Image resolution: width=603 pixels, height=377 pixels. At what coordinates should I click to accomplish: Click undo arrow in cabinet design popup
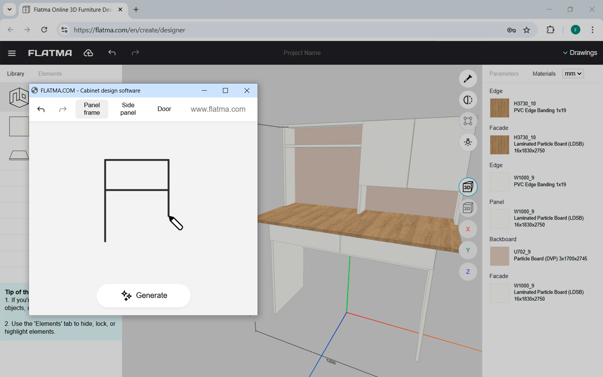point(41,109)
